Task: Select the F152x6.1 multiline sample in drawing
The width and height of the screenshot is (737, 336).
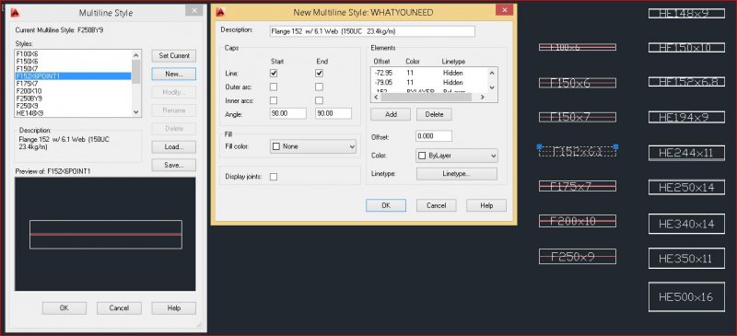Action: (578, 151)
